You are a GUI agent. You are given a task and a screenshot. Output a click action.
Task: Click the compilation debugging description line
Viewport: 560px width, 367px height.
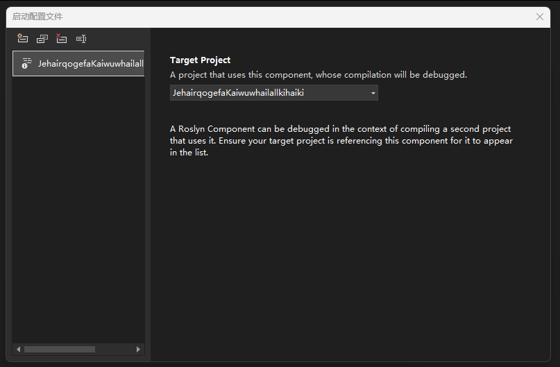tap(319, 75)
